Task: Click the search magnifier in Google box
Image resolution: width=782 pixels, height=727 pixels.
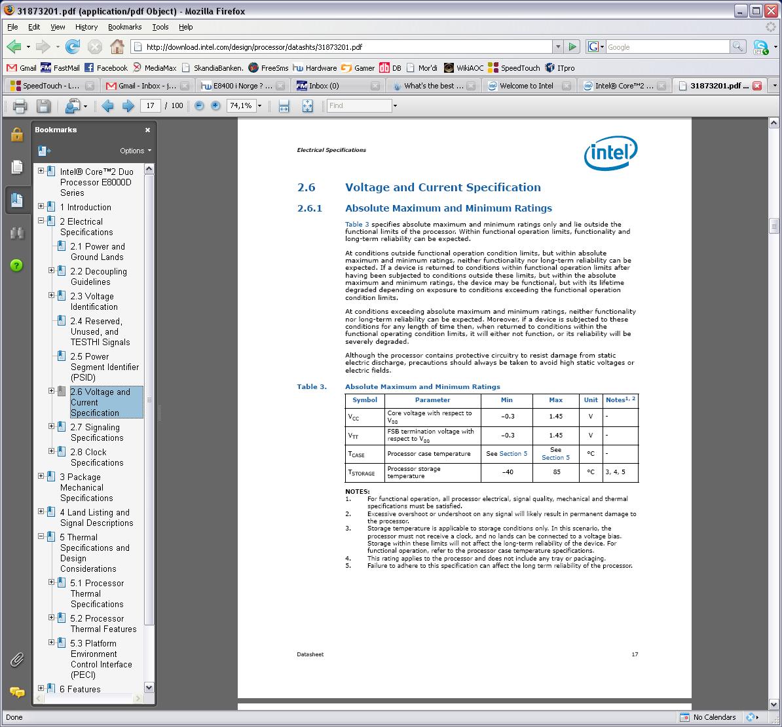Action: [x=737, y=47]
